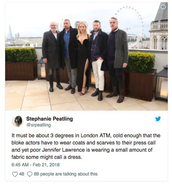
Task: Open the 6:45 AM - Feb 21, 2018 timestamp
Action: coord(36,165)
